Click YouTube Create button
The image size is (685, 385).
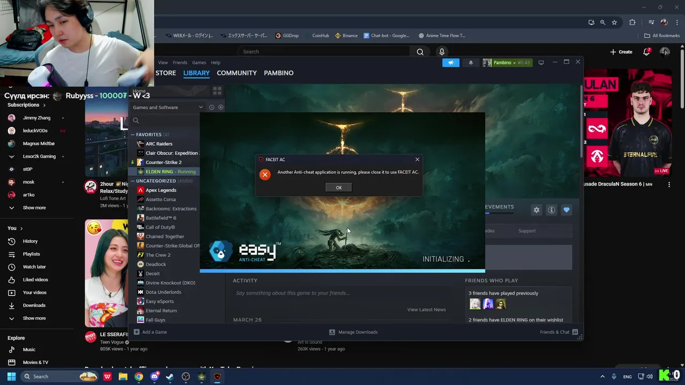(621, 52)
